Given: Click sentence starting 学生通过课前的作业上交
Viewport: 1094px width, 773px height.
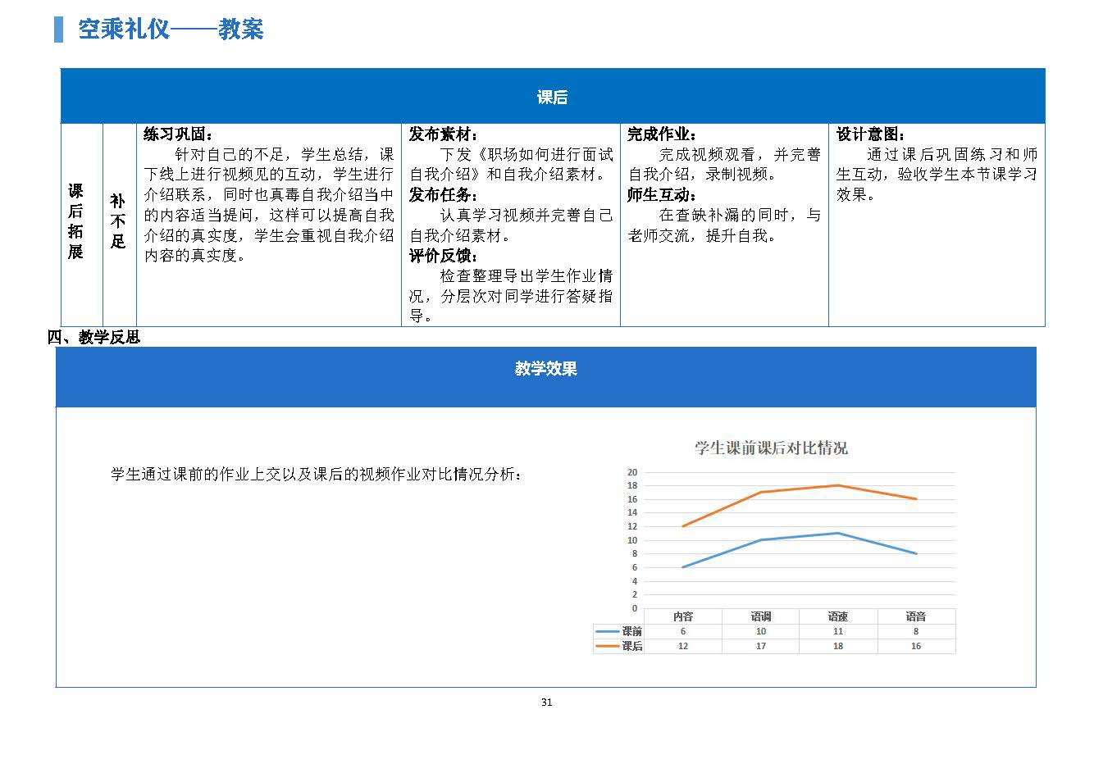Looking at the screenshot, I should coord(317,474).
